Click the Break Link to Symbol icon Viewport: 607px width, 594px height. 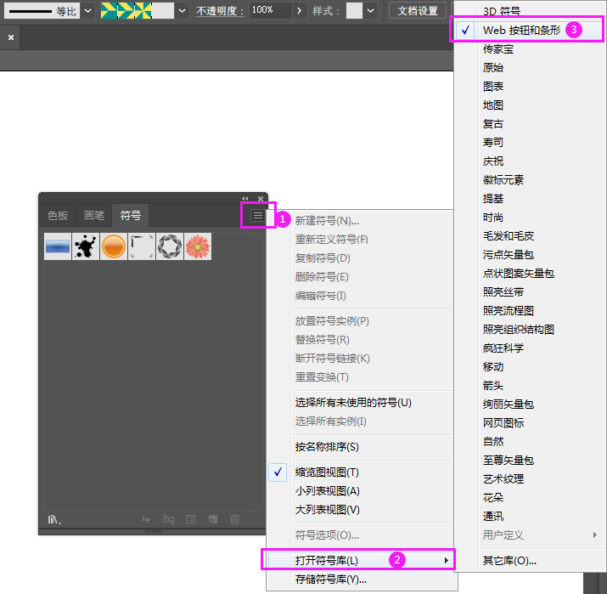[x=169, y=519]
